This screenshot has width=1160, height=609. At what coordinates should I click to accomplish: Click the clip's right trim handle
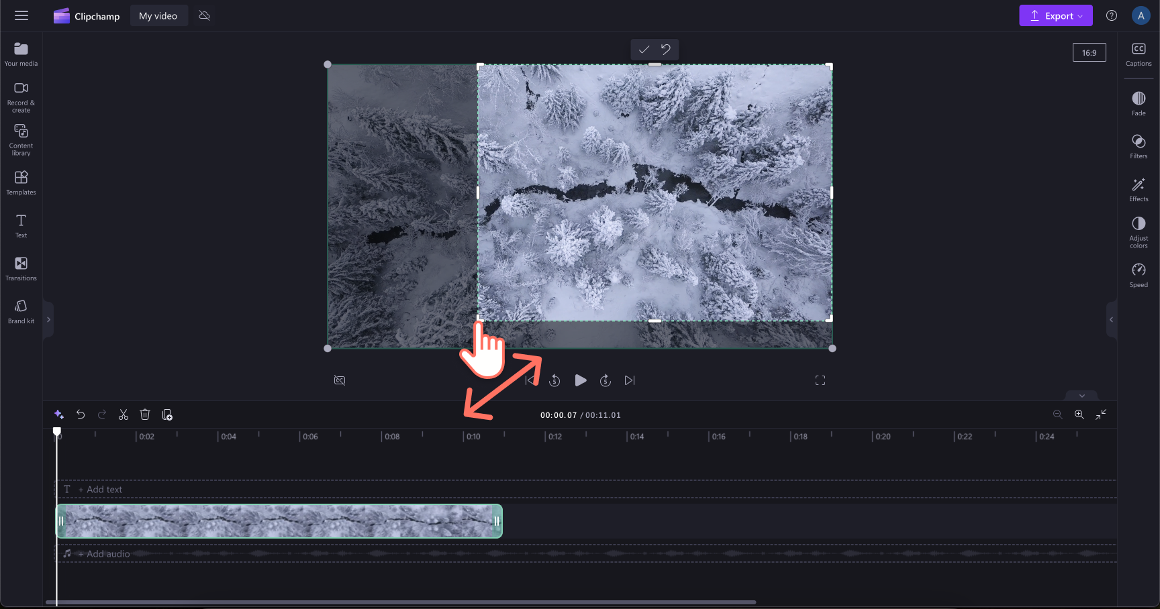pyautogui.click(x=497, y=521)
